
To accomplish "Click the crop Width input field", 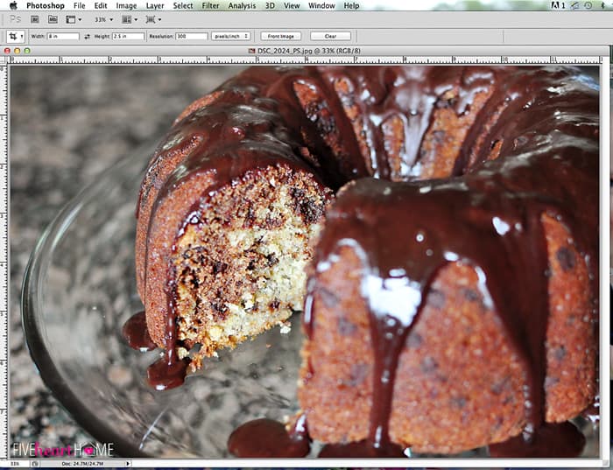I will click(63, 37).
